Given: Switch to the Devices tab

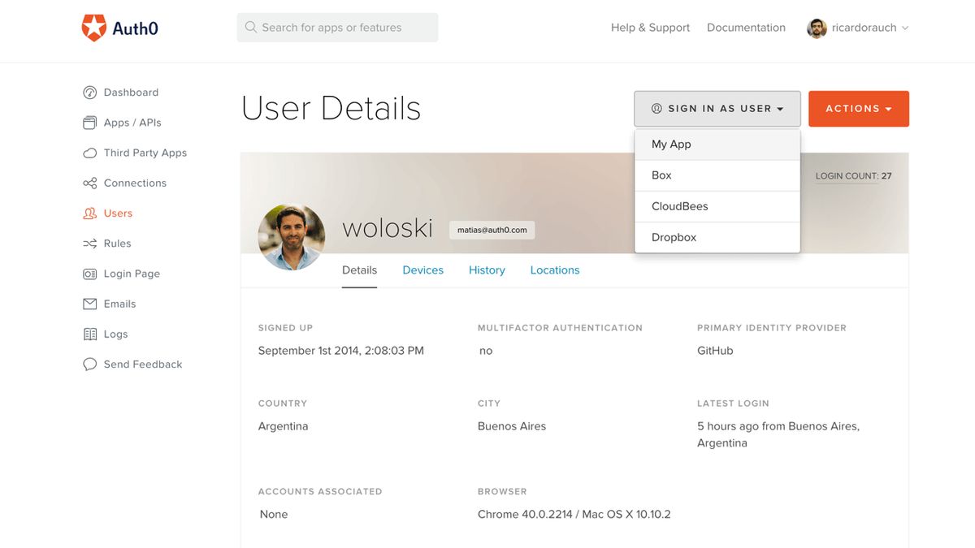Looking at the screenshot, I should click(422, 270).
